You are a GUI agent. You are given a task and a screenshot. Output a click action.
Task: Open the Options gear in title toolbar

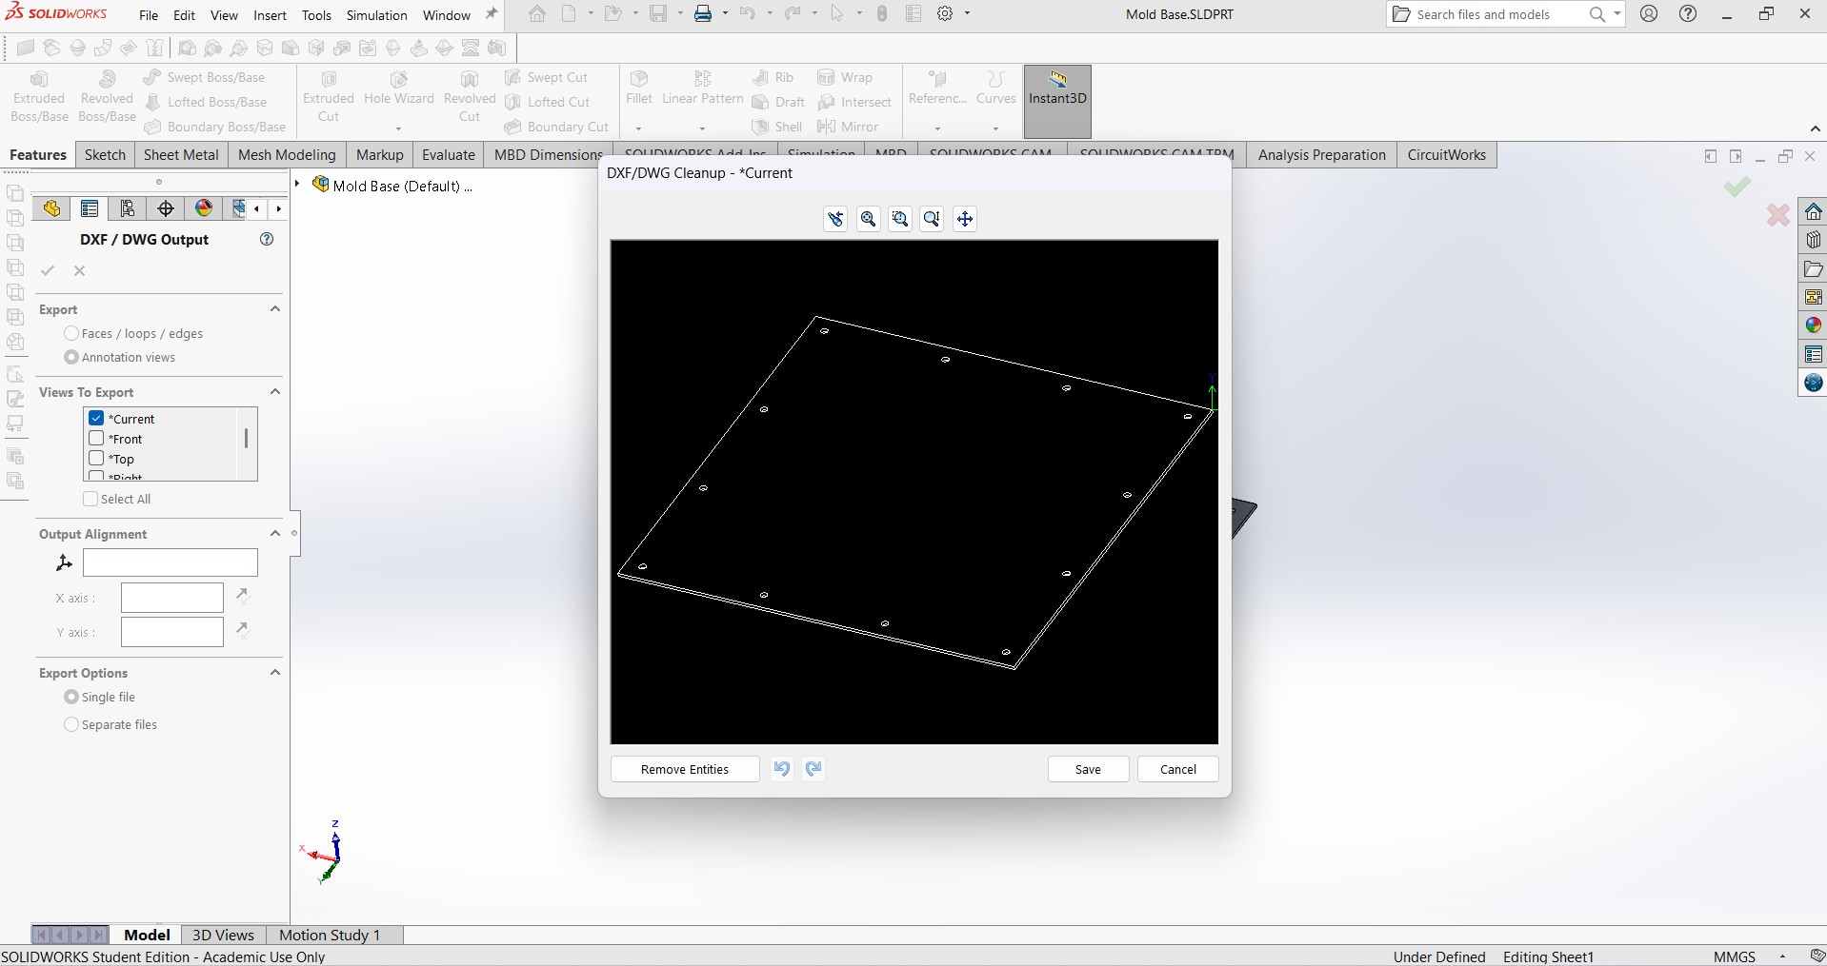[x=945, y=14]
